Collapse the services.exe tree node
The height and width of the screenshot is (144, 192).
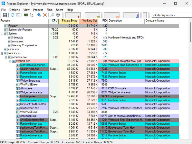pyautogui.click(x=6, y=57)
